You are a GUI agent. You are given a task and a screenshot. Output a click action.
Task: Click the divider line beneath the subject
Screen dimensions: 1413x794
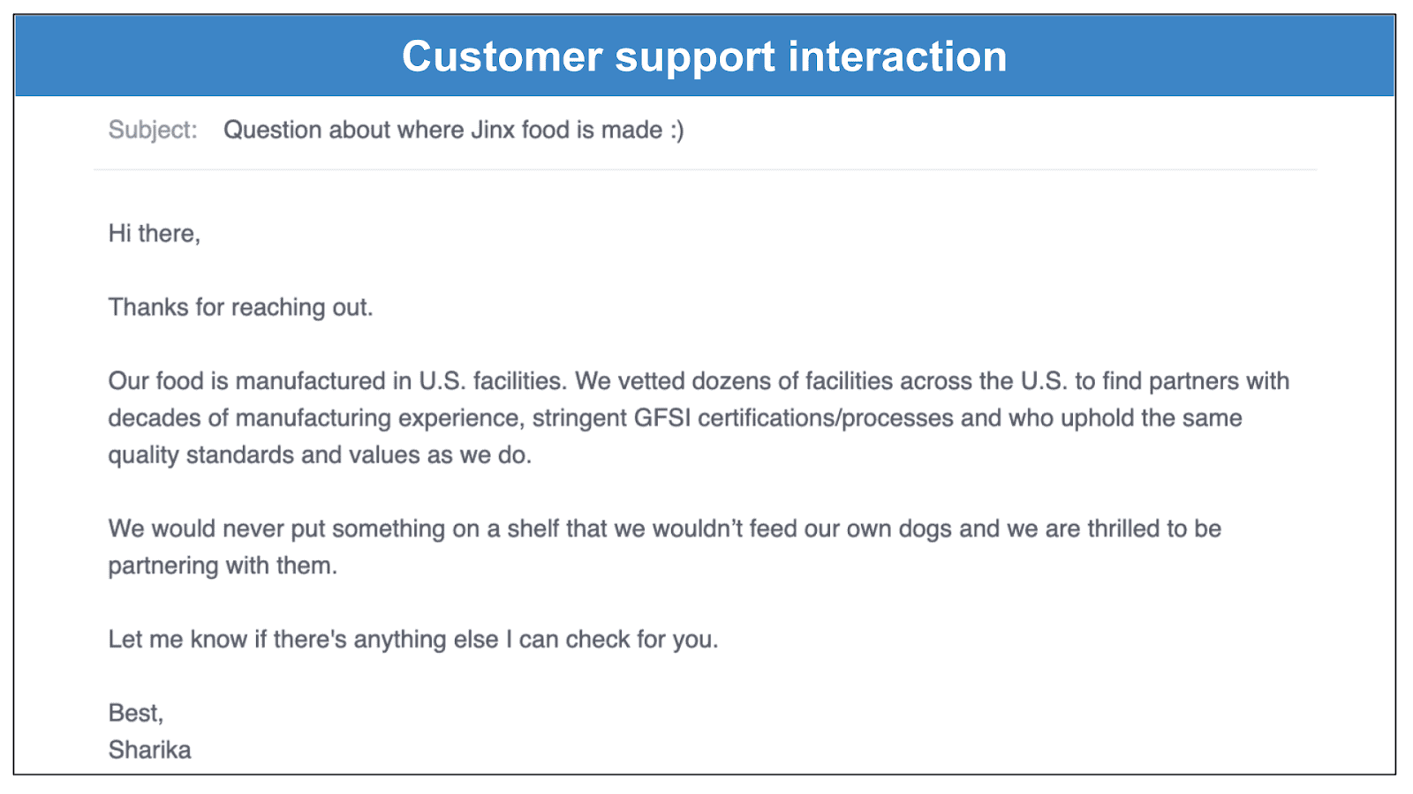pyautogui.click(x=705, y=169)
